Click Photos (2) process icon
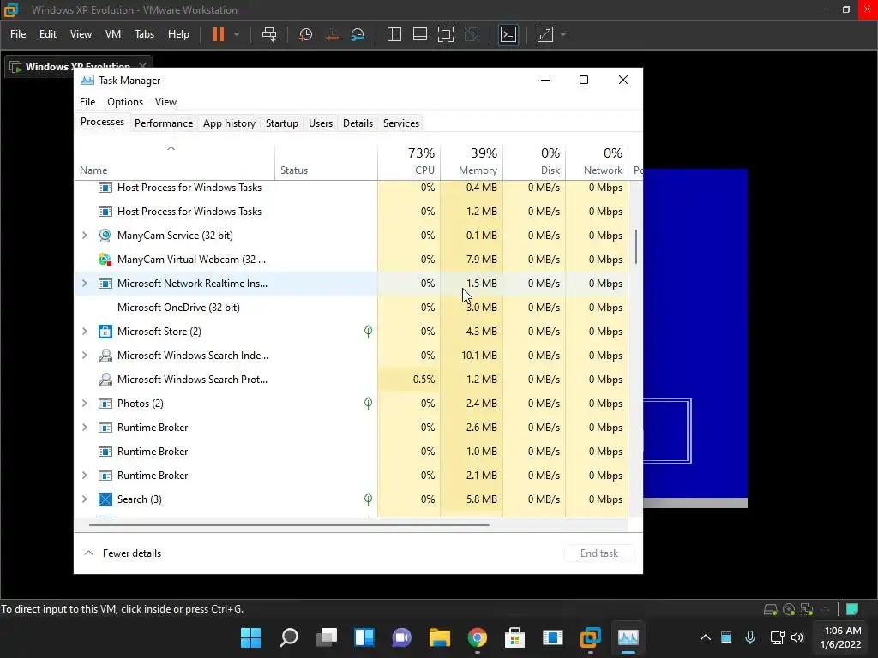 pyautogui.click(x=105, y=404)
